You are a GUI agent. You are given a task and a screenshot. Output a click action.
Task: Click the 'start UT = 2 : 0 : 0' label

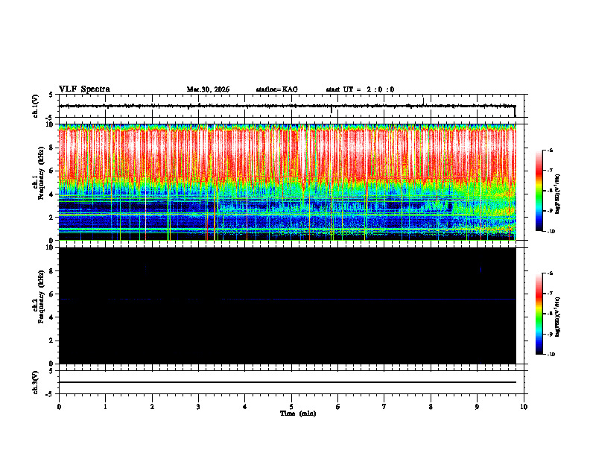pos(360,89)
